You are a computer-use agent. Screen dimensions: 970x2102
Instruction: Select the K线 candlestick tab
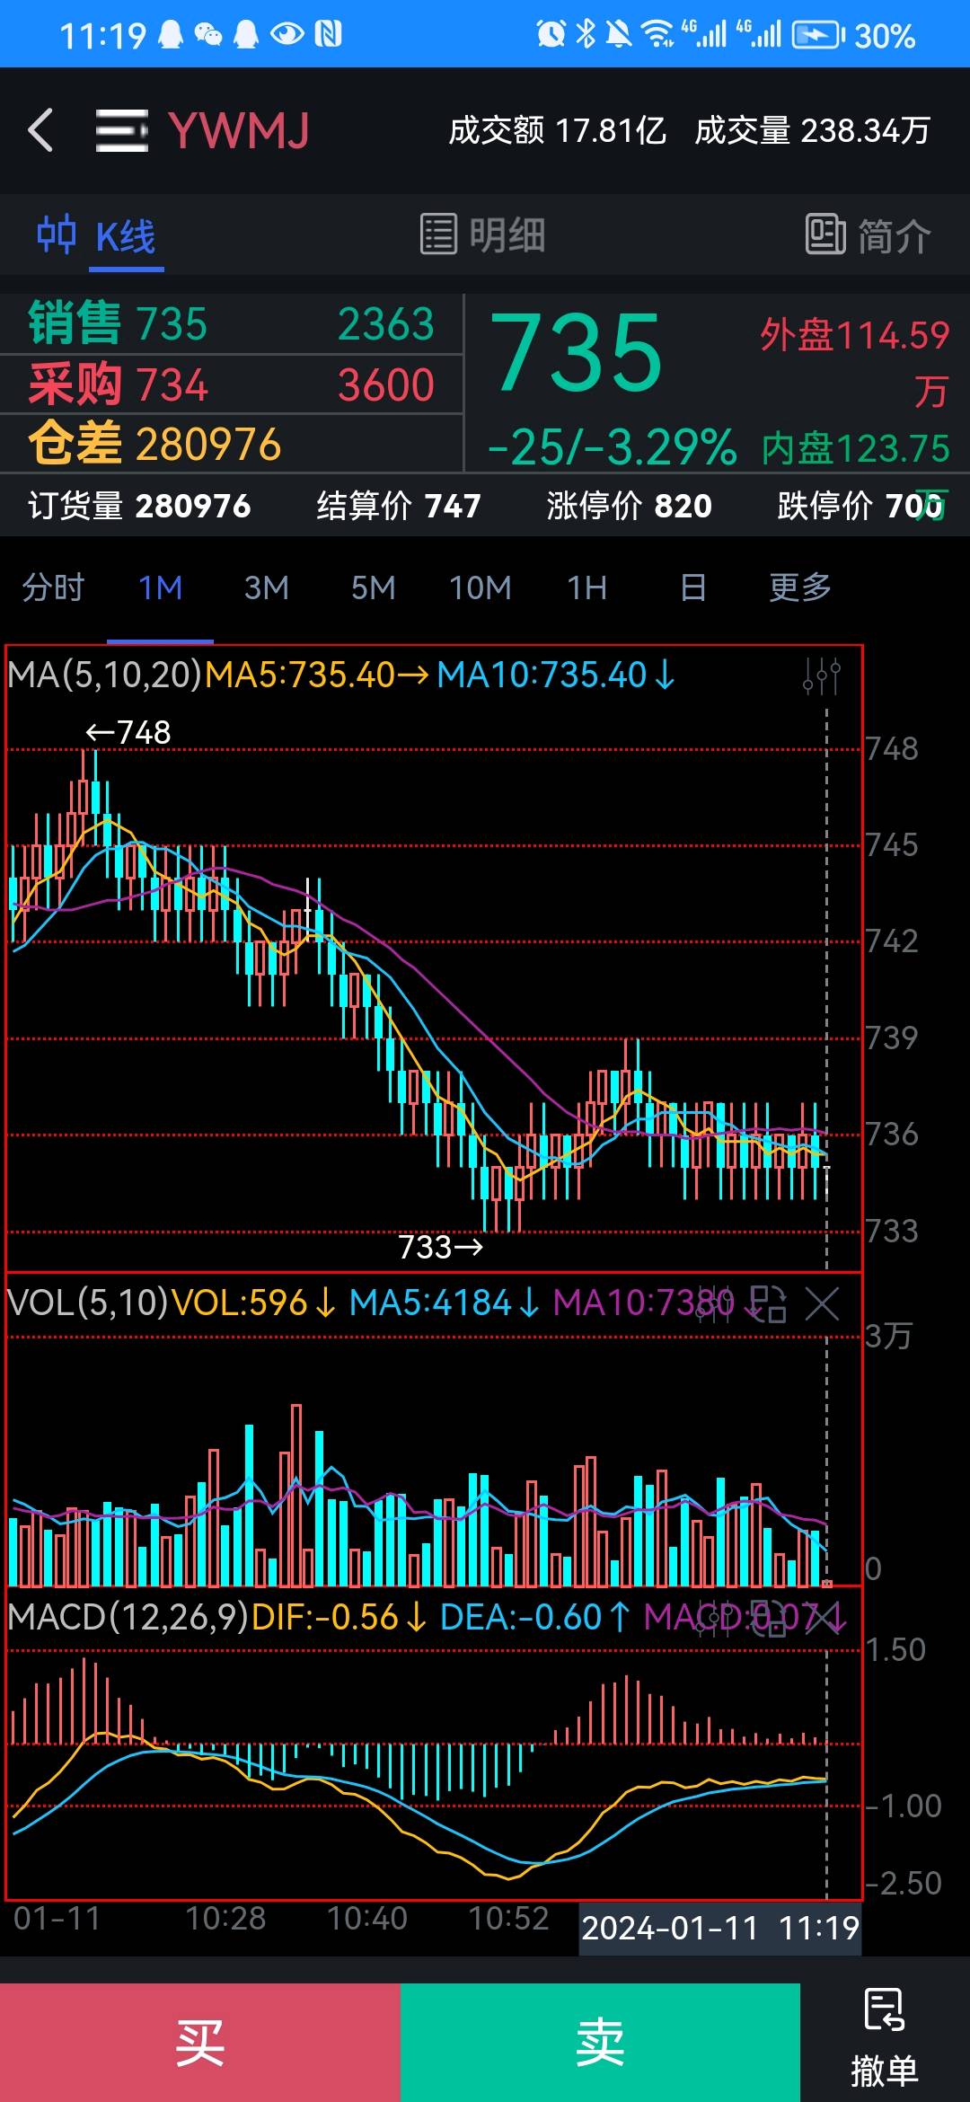click(x=99, y=236)
